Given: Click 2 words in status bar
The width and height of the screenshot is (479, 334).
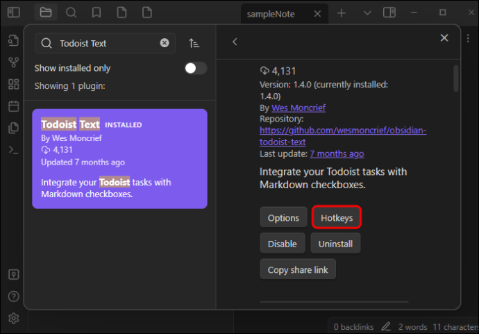Looking at the screenshot, I should (413, 326).
